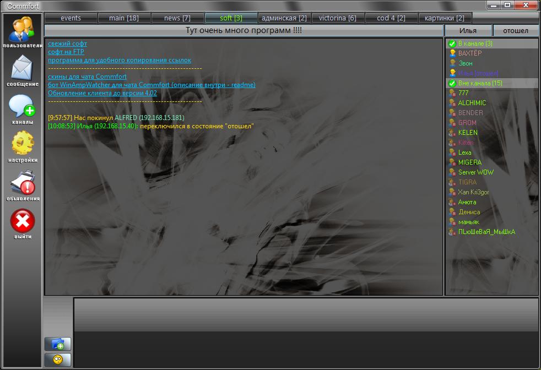
Task: Click the blue folder attach icon
Action: pos(58,344)
